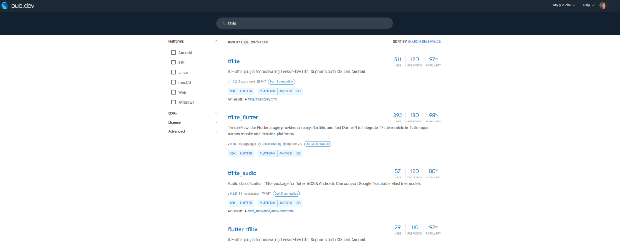Image resolution: width=620 pixels, height=244 pixels.
Task: Open the tflite_flutter package page
Action: [243, 117]
